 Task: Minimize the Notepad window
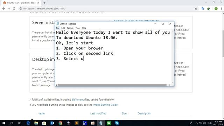(x=155, y=24)
